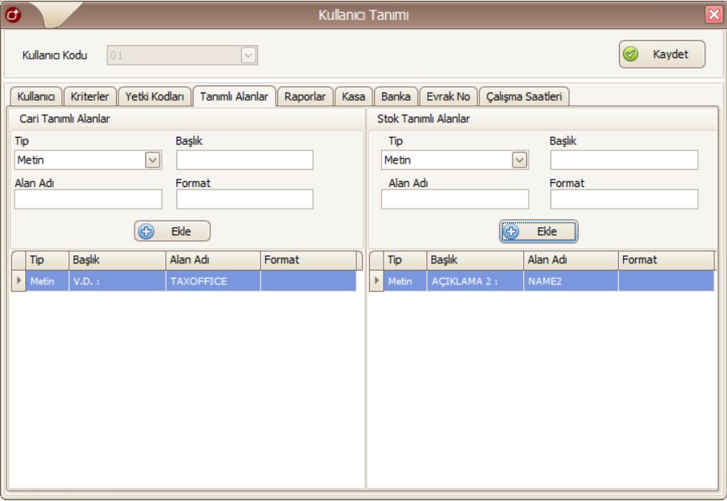Viewport: 727px width, 501px height.
Task: Click the Cari Başlık input field
Action: (244, 159)
